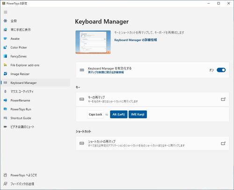Click keyboard icon beside キーの再マップ
This screenshot has height=190, width=234.
tap(82, 99)
